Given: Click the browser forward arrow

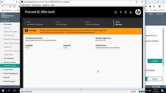Looking at the screenshot, I should pos(6,6).
